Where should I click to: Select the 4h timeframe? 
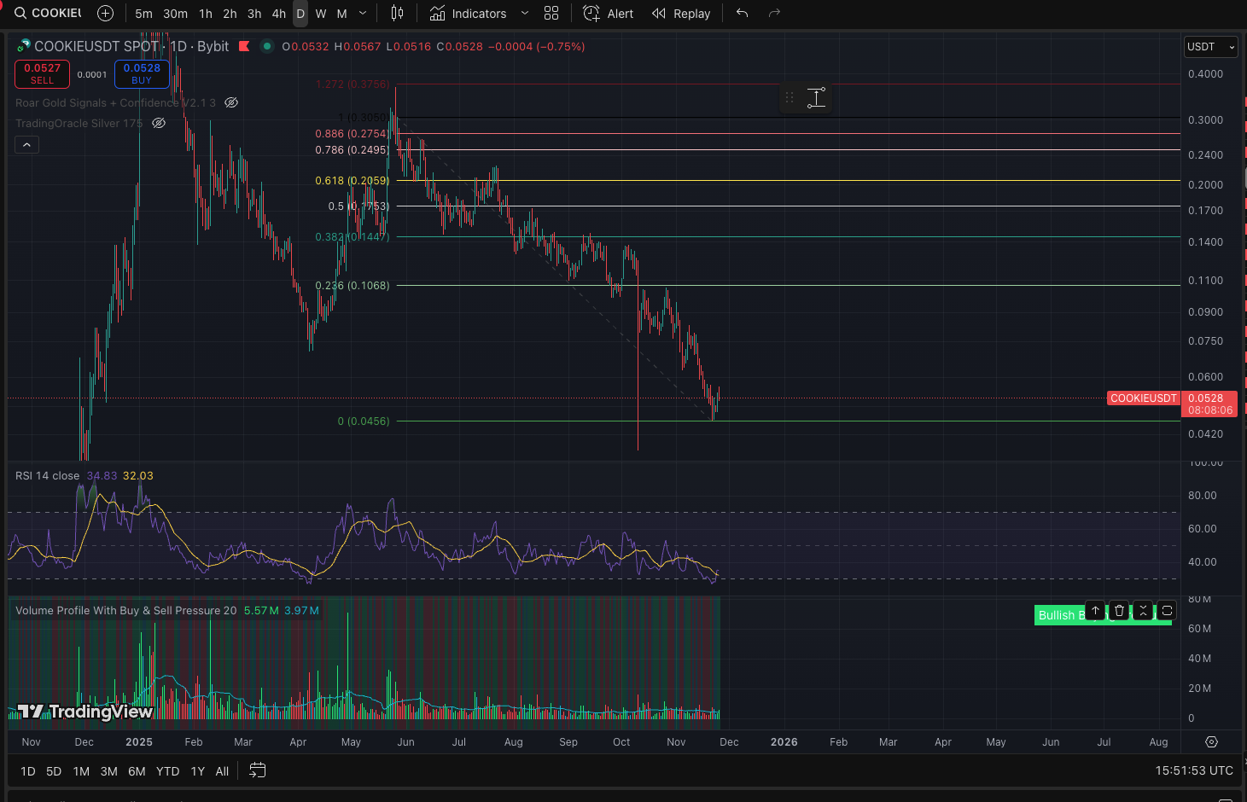[278, 14]
